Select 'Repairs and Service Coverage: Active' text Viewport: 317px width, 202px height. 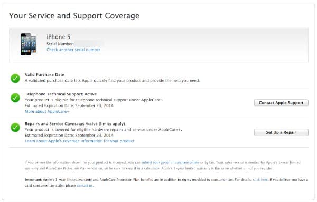pyautogui.click(x=75, y=124)
